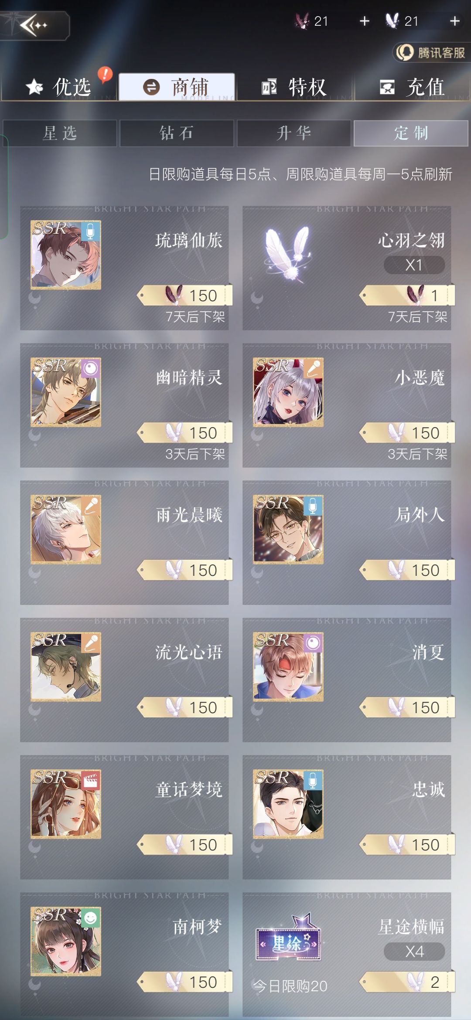This screenshot has height=1020, width=471.
Task: Select the 升华 shop category
Action: click(294, 133)
